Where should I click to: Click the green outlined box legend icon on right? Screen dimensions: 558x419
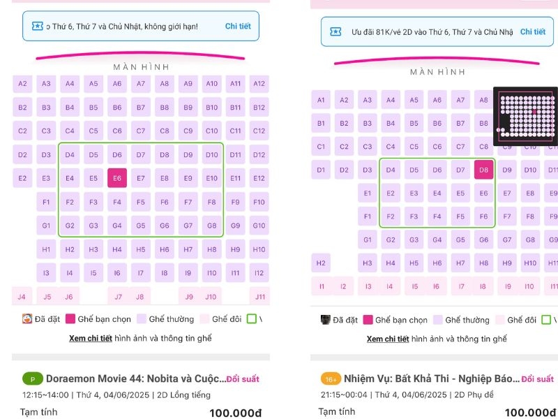pos(546,320)
